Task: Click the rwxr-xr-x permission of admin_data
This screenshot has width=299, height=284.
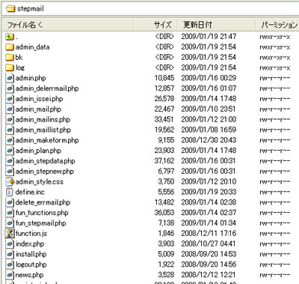Action: [x=275, y=47]
